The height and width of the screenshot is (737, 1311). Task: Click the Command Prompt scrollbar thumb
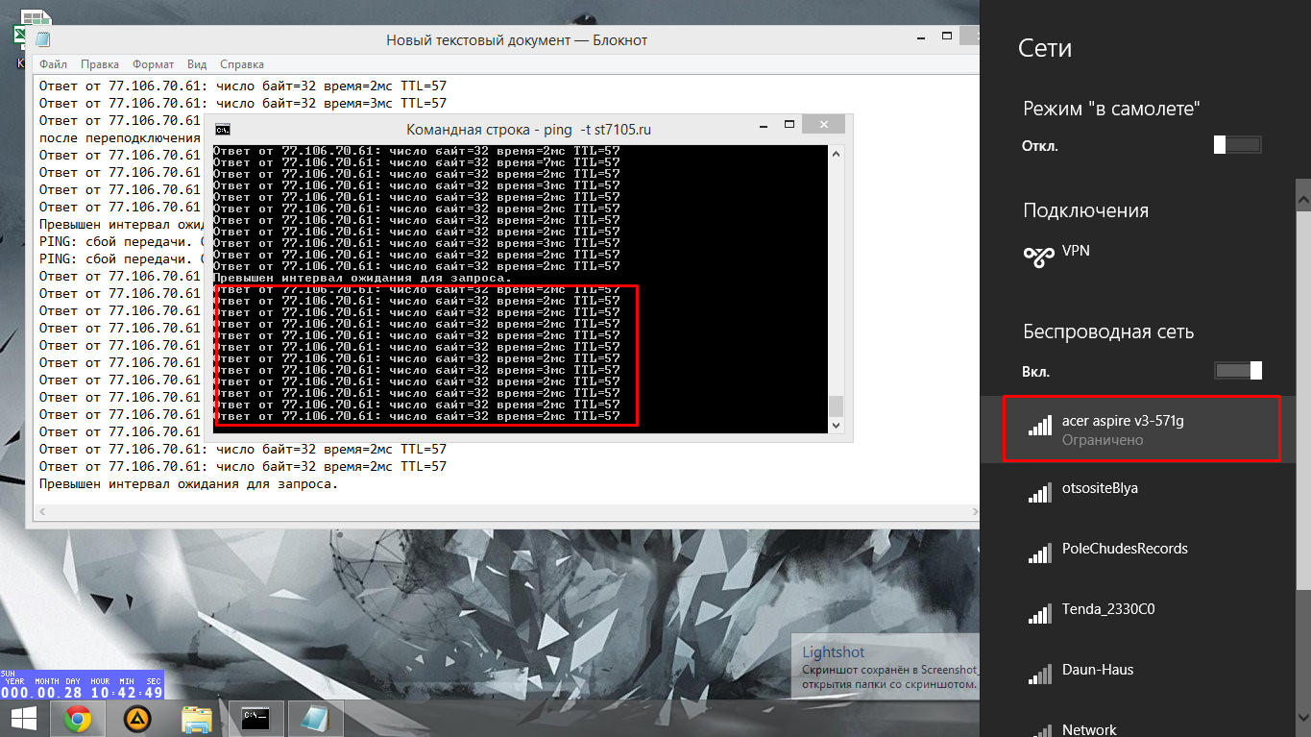click(x=836, y=405)
